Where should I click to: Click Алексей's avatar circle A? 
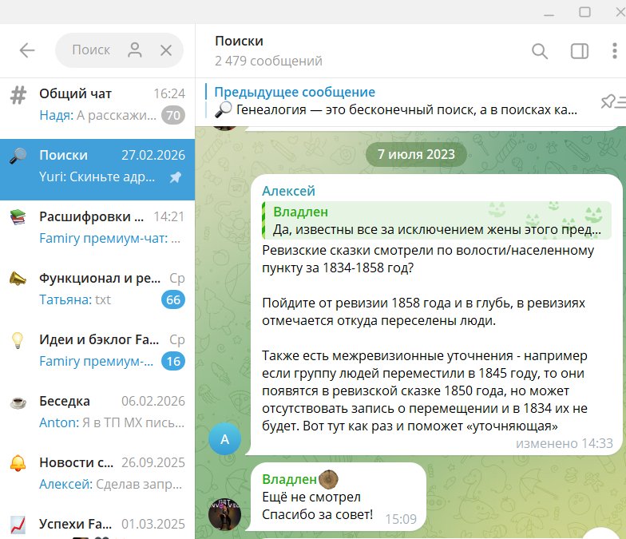coord(225,439)
